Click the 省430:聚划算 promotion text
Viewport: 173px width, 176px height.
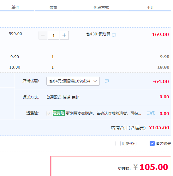[98, 34]
